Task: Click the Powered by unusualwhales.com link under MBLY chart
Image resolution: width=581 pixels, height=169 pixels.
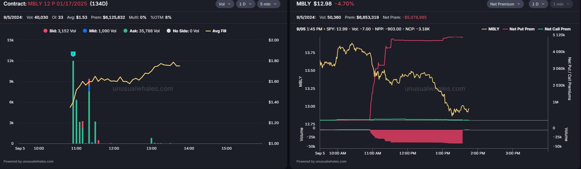Action: coord(321,161)
